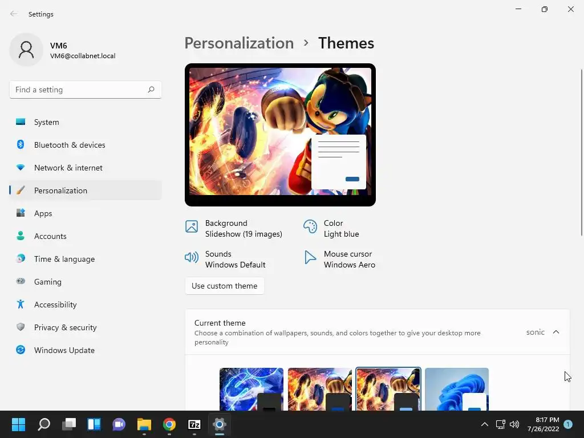Viewport: 584px width, 438px height.
Task: Open the Widgets panel from the taskbar
Action: 94,424
